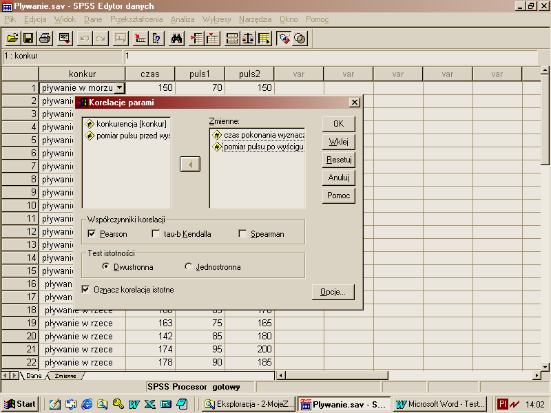Viewport: 551px width, 413px height.
Task: Uncheck the Pearson correlation checkbox
Action: (x=92, y=234)
